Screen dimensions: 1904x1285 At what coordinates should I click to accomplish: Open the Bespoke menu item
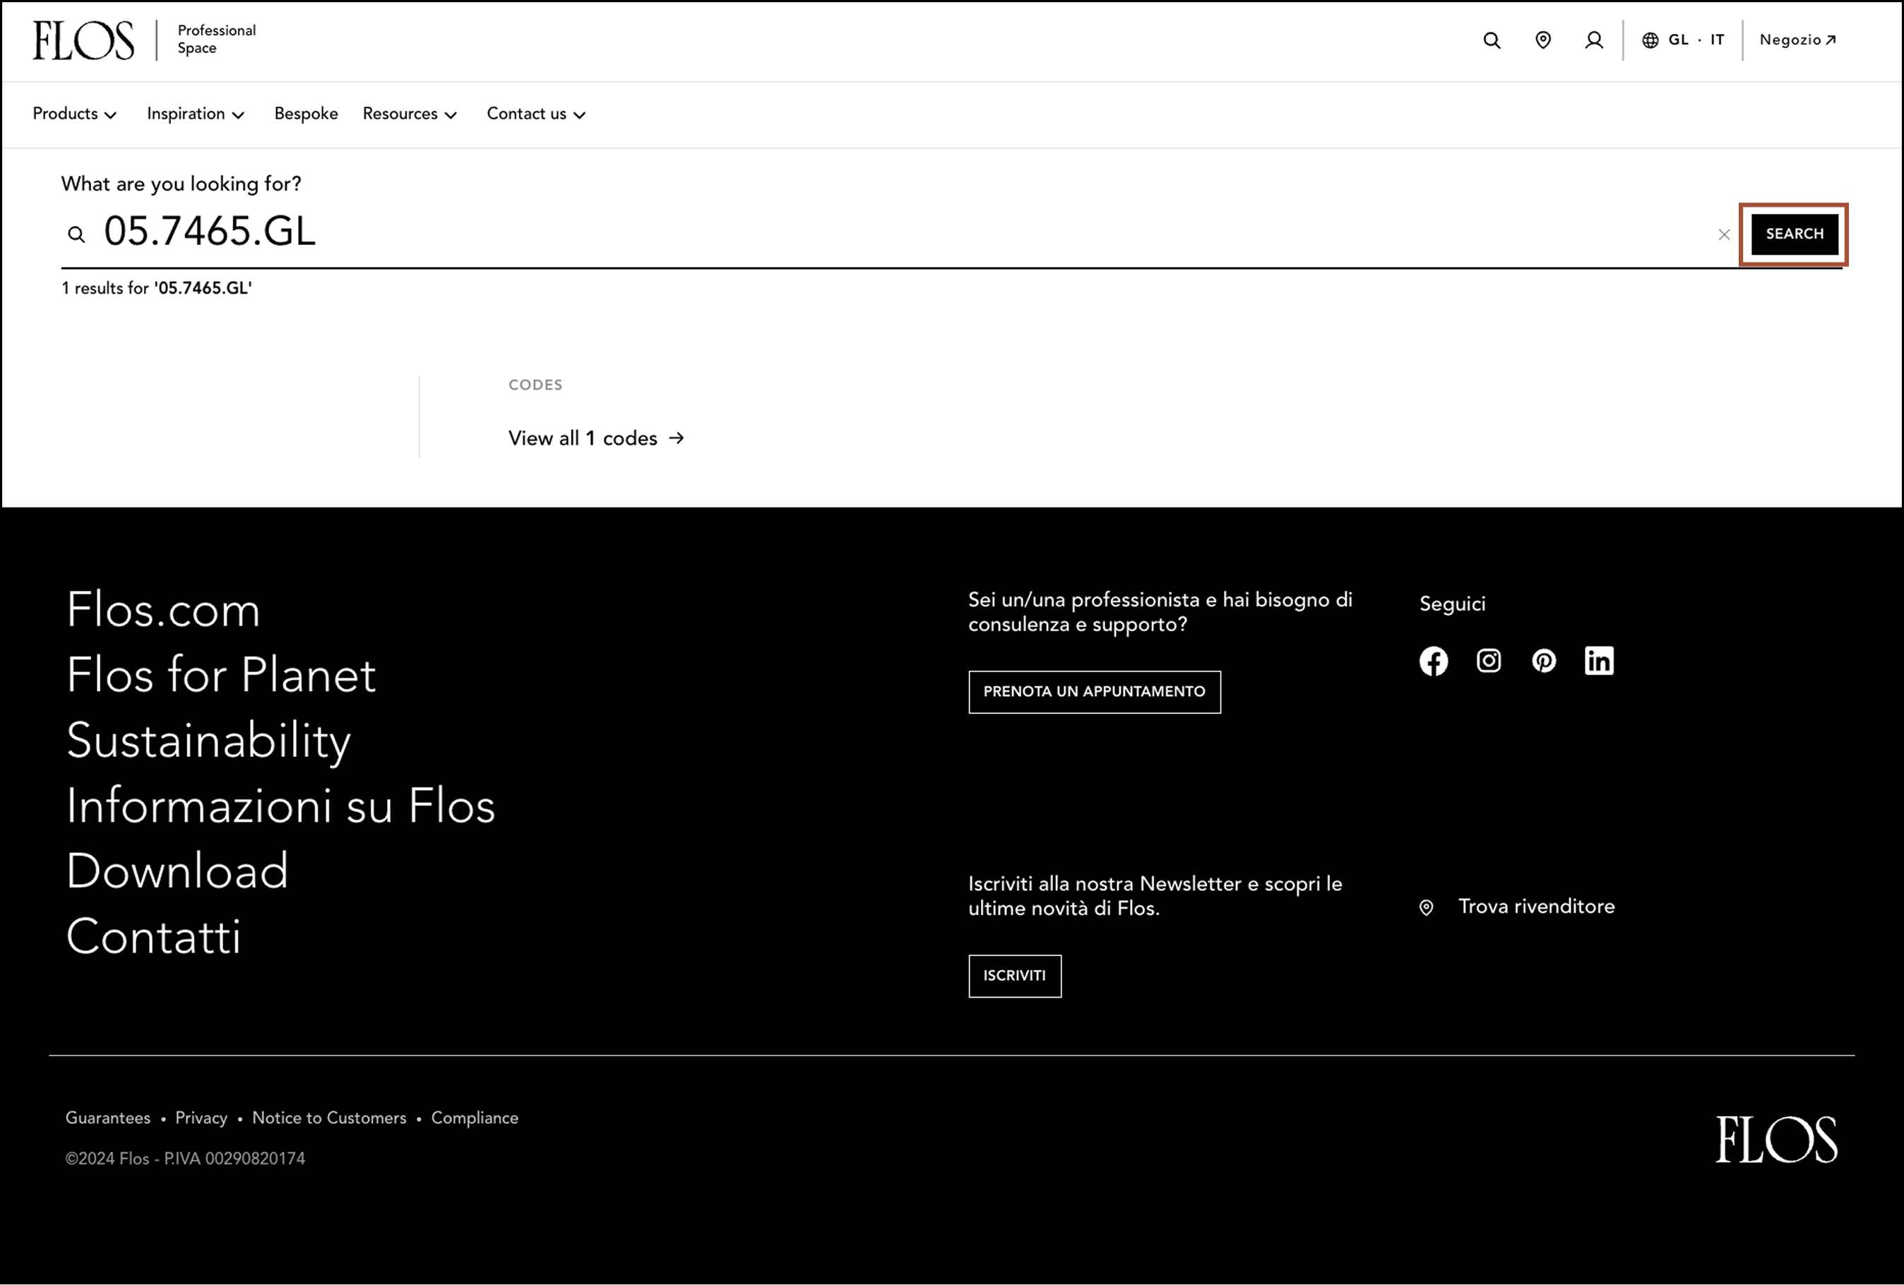tap(306, 114)
